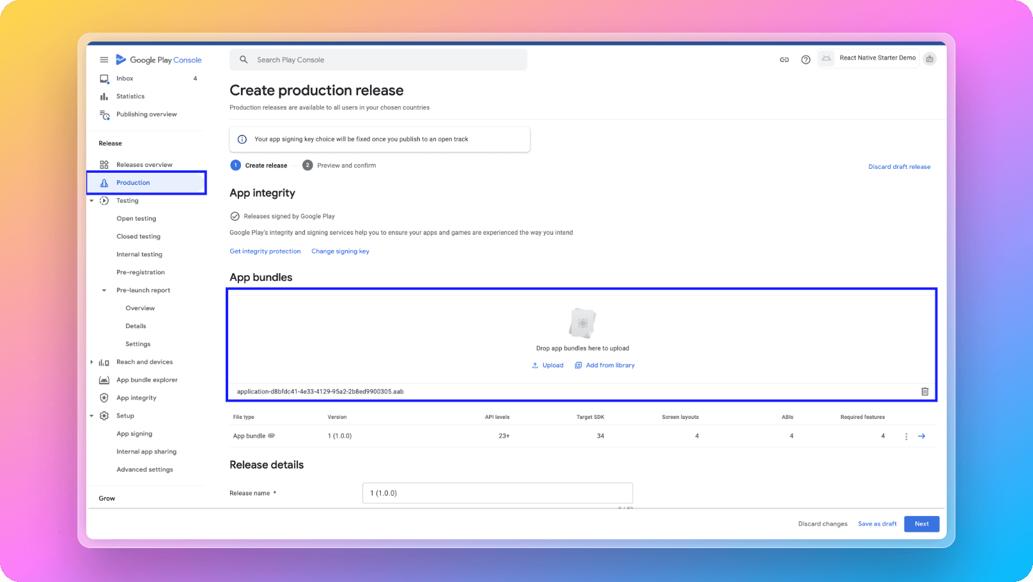Open Releases overview

tap(144, 165)
